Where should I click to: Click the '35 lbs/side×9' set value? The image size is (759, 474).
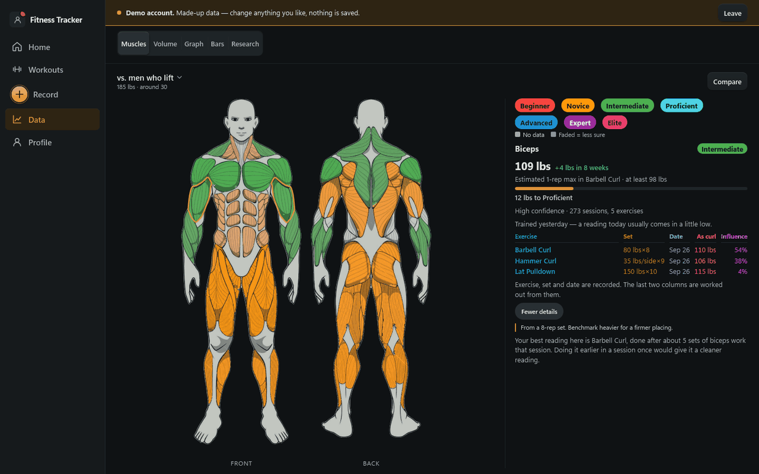643,261
